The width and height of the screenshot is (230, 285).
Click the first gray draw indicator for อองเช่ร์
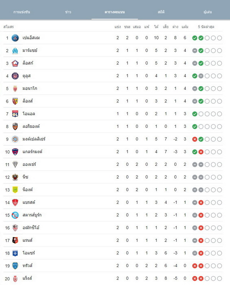[195, 164]
